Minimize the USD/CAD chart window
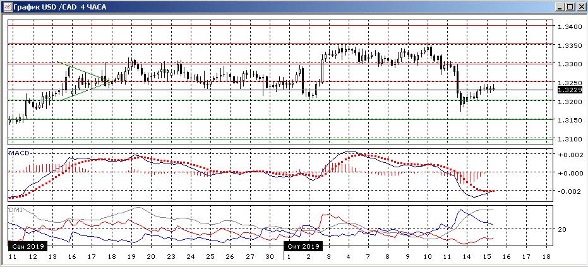 pos(560,6)
